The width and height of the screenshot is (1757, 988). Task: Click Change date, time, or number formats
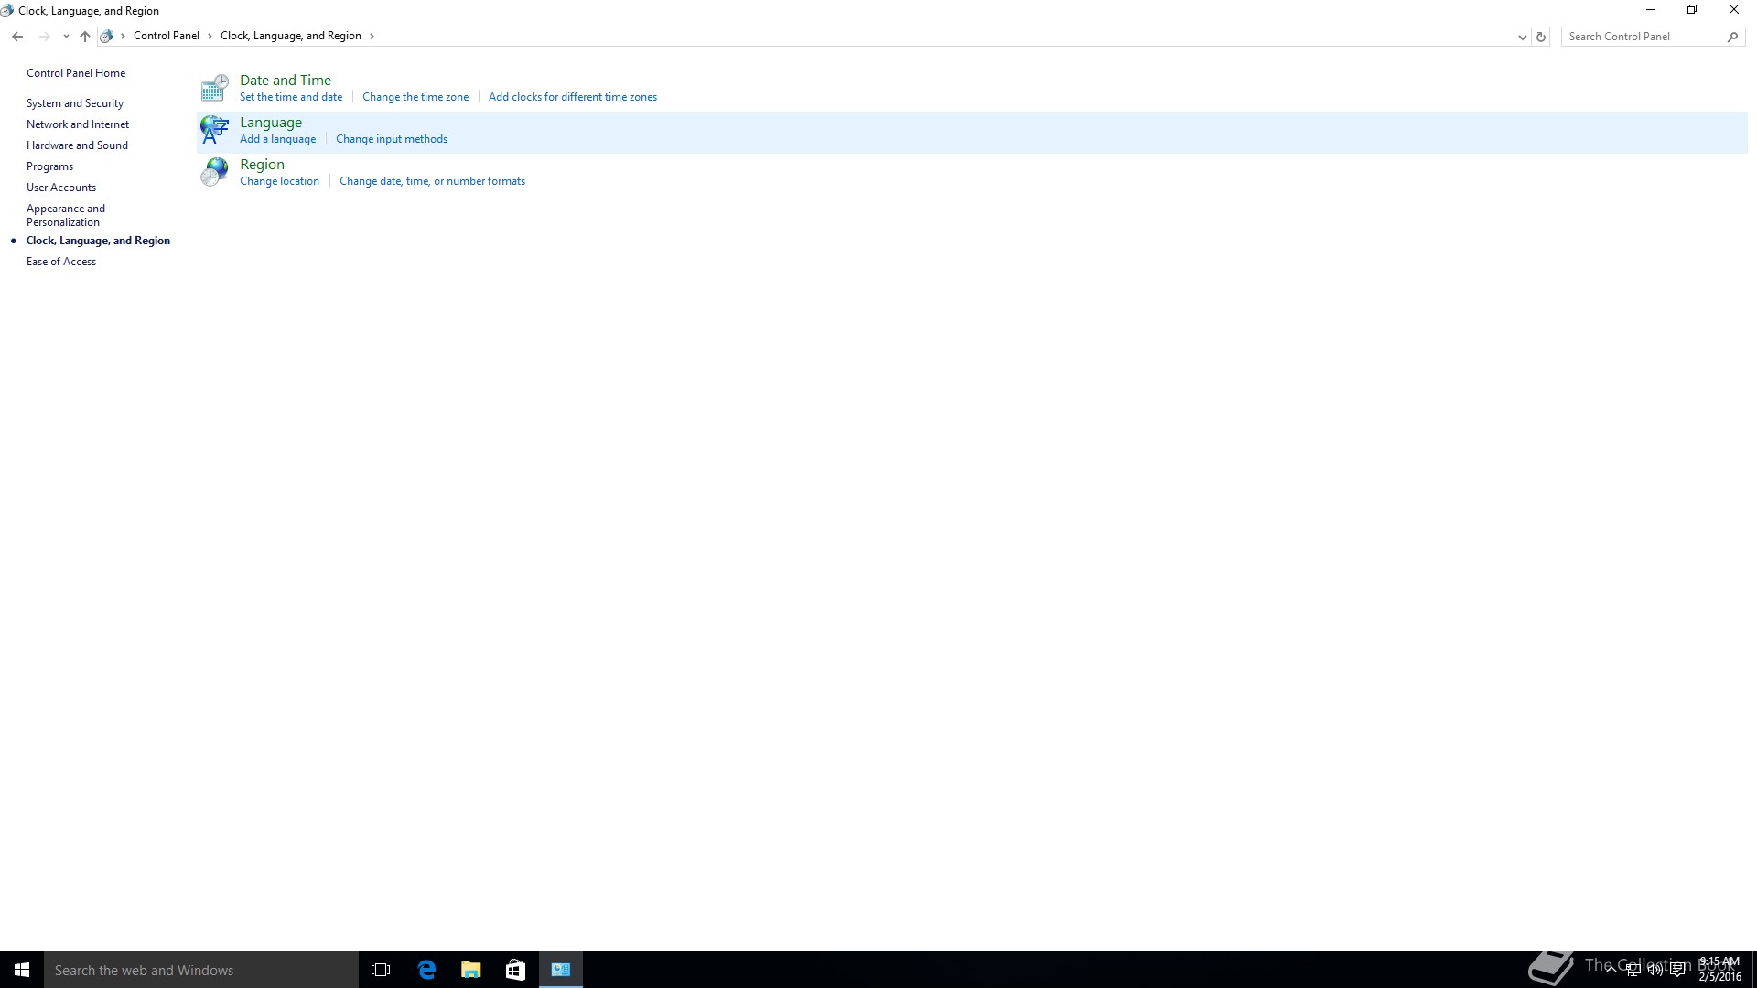(432, 181)
